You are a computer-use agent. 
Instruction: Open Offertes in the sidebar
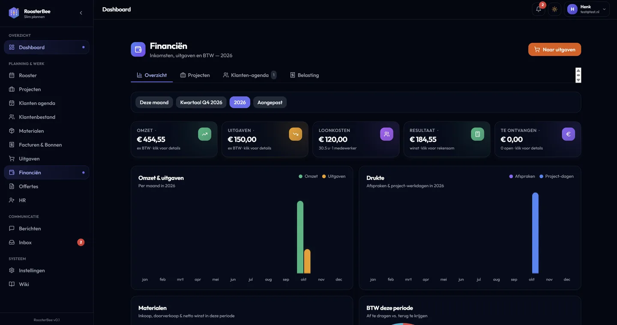[x=47, y=186]
